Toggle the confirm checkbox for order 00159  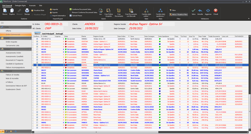37,52
